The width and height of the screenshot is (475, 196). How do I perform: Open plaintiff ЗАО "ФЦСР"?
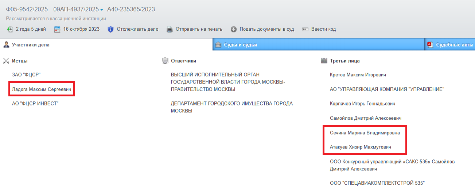pos(26,74)
